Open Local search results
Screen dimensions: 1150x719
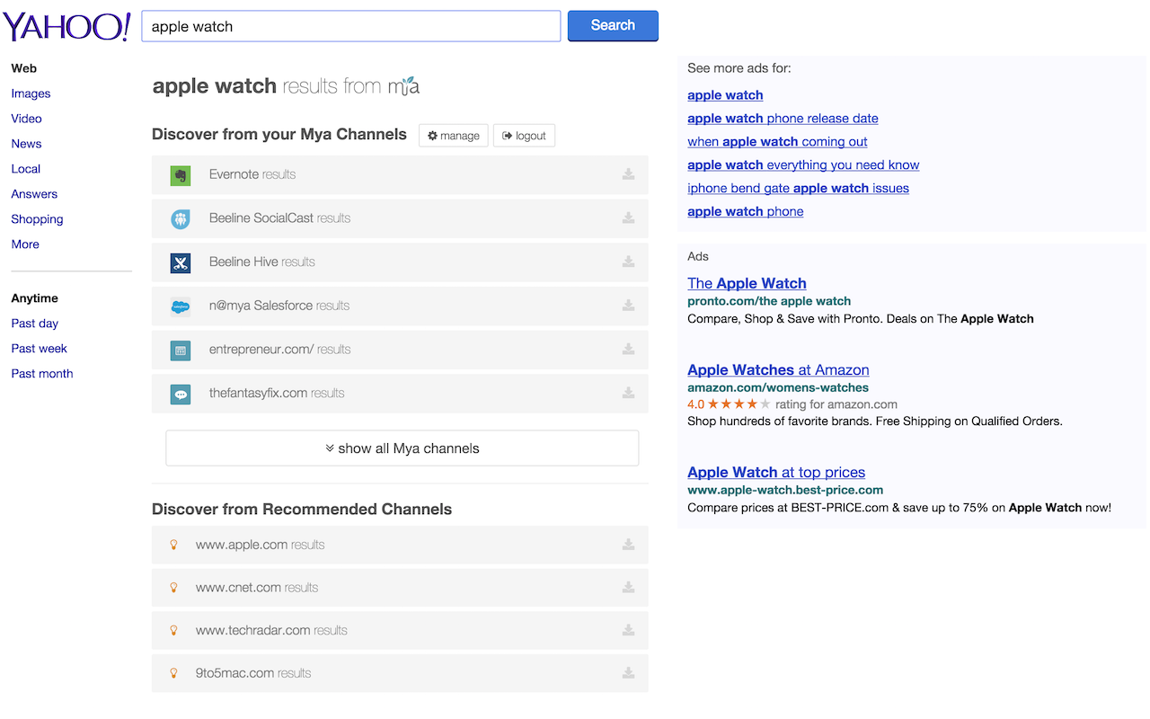click(25, 169)
